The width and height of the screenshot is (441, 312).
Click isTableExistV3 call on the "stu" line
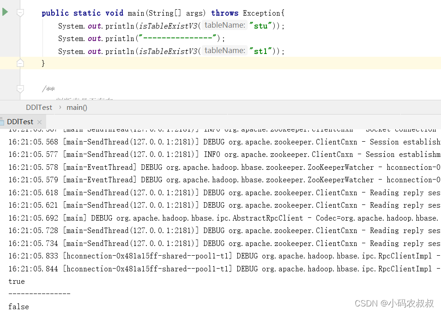[x=168, y=26]
